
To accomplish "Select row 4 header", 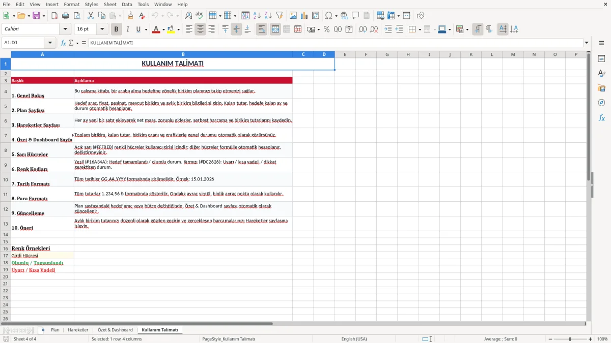I will [6, 91].
